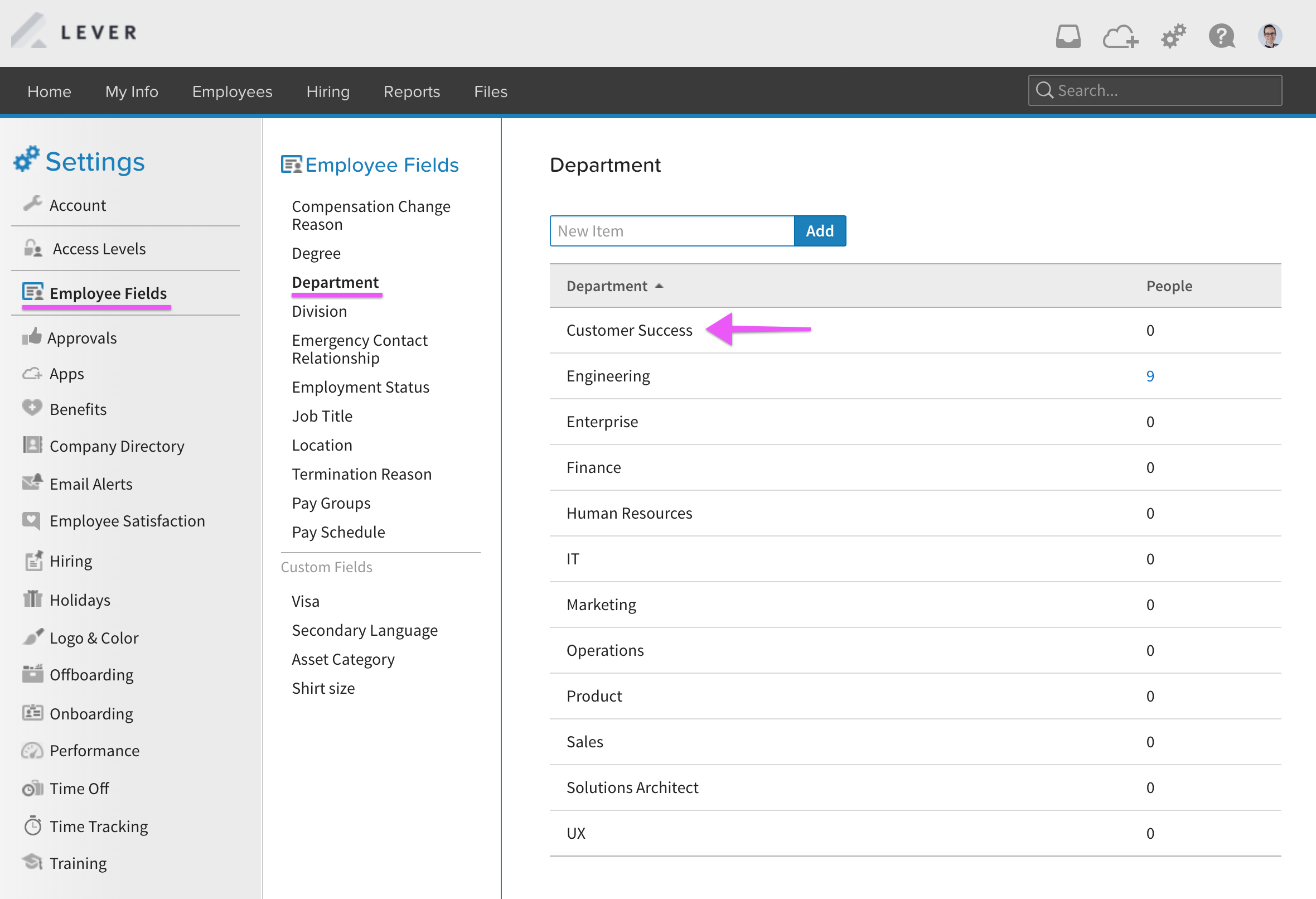Image resolution: width=1316 pixels, height=899 pixels.
Task: Go to Reports in navigation bar
Action: pyautogui.click(x=412, y=92)
